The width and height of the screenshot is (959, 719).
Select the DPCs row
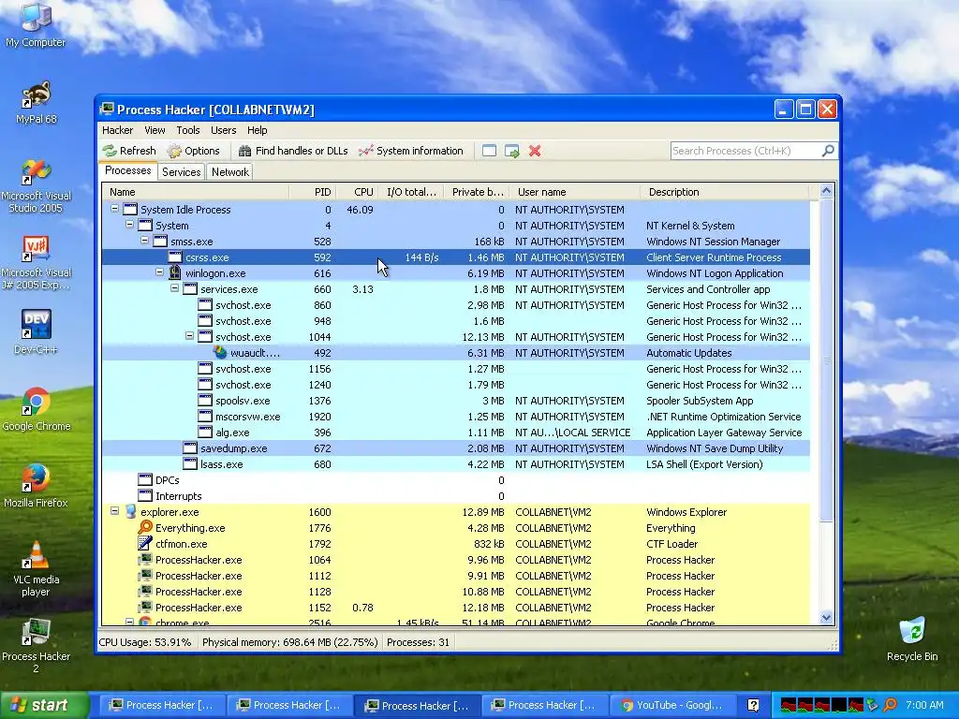pos(456,480)
